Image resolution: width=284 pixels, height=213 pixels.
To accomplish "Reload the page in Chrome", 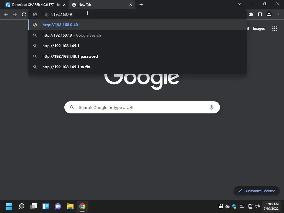I will [x=24, y=14].
